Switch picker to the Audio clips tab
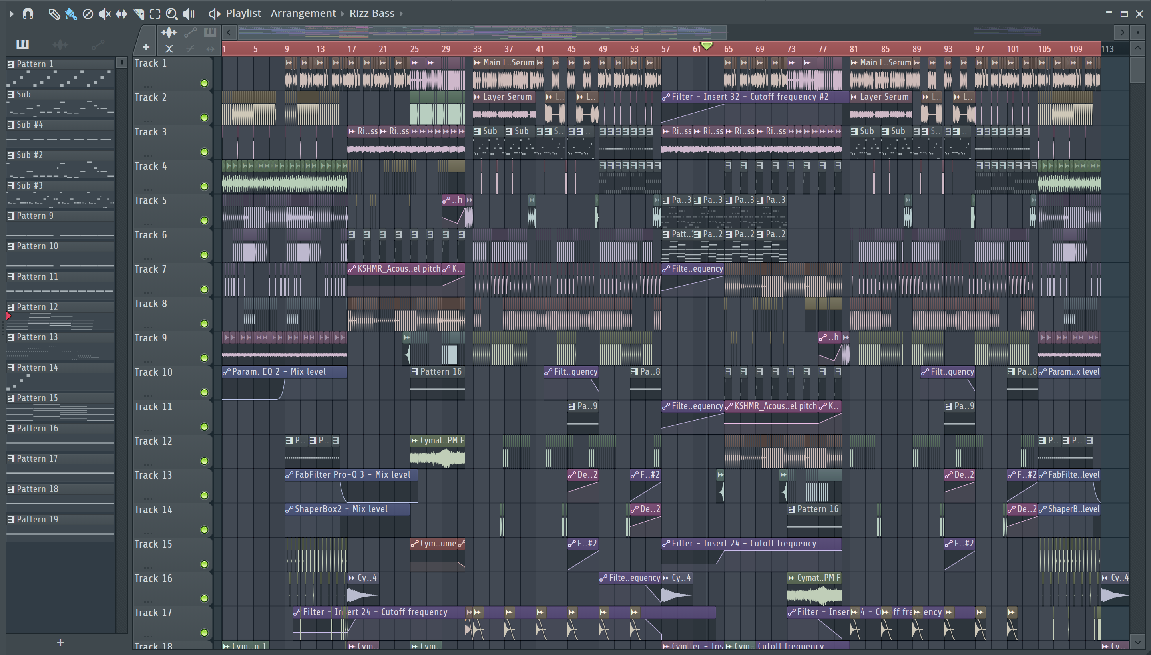This screenshot has height=655, width=1151. tap(60, 44)
